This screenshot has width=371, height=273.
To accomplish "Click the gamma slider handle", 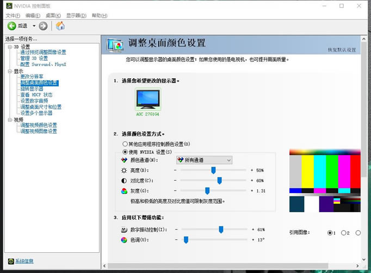I will pyautogui.click(x=207, y=191).
